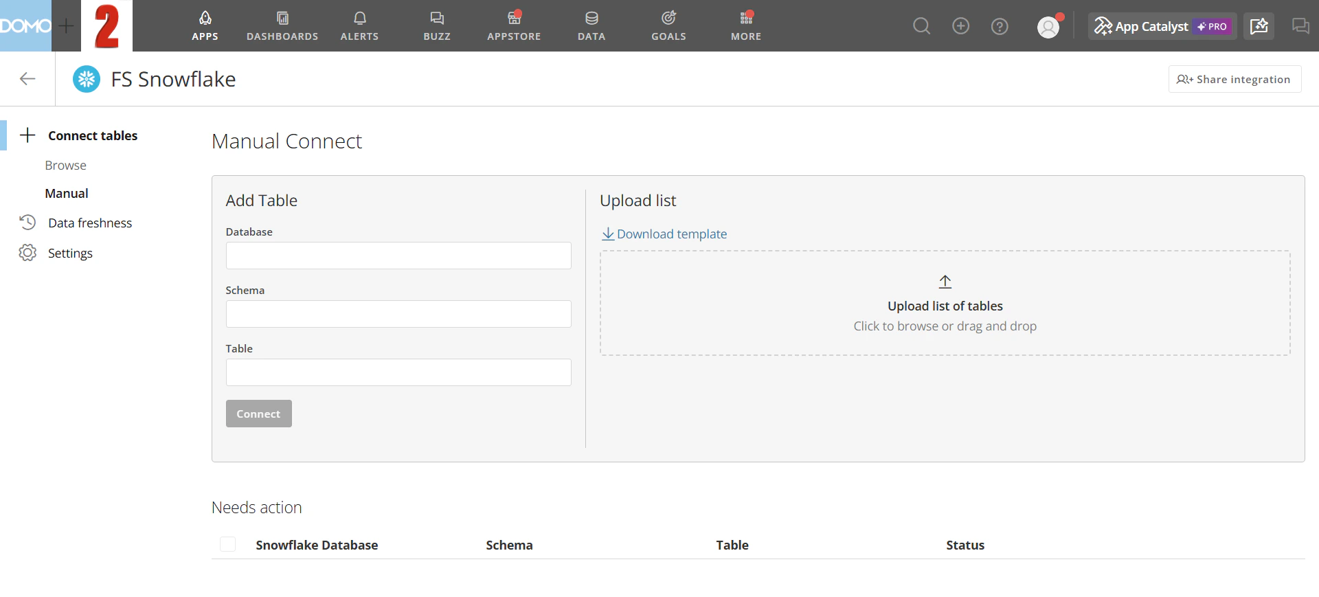1319x597 pixels.
Task: Open the red number 2 company logo
Action: click(106, 25)
